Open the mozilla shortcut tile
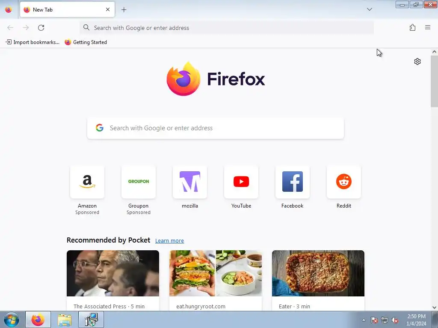The image size is (438, 328). (190, 182)
